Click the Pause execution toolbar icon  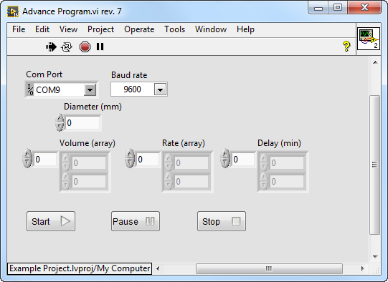click(x=100, y=47)
